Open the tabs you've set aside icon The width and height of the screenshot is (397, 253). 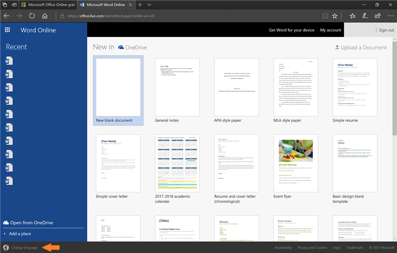(x=5, y=5)
